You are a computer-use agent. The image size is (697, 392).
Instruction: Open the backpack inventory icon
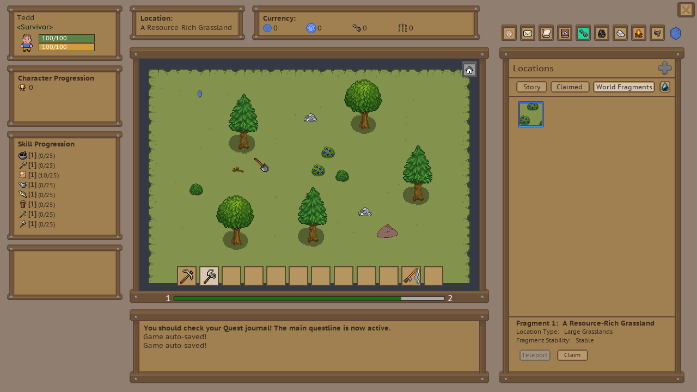(602, 33)
